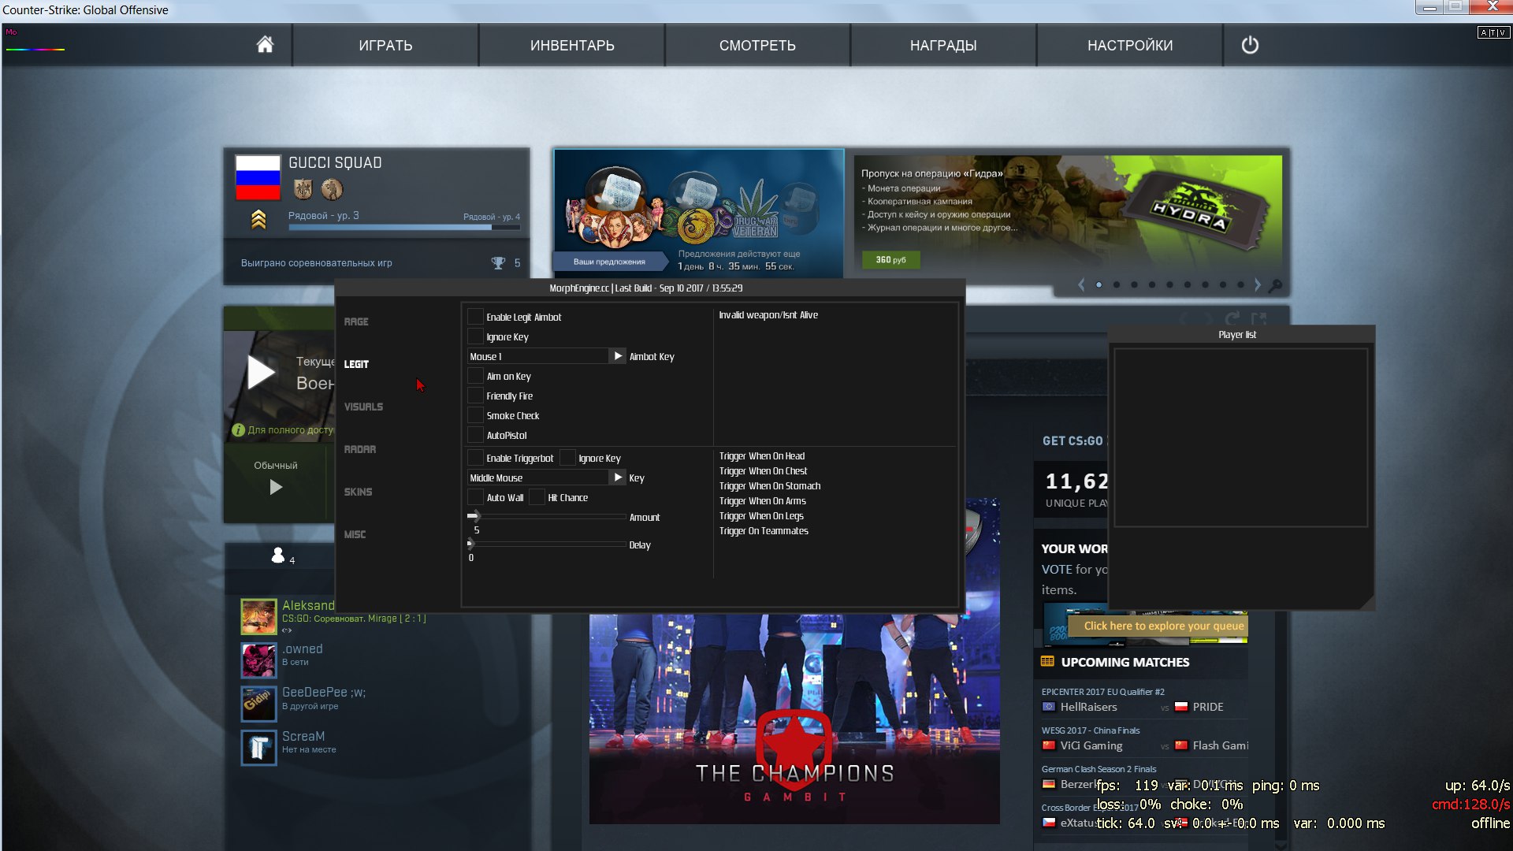Expand triggerbot Key dropdown arrow
The width and height of the screenshot is (1513, 851).
tap(618, 478)
